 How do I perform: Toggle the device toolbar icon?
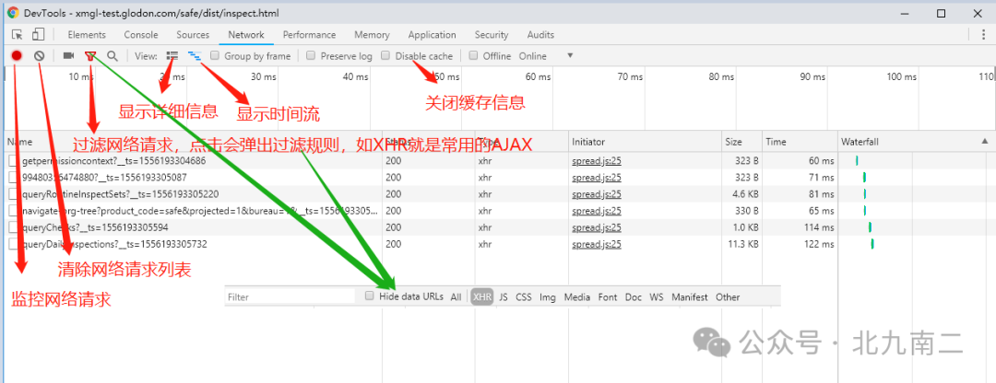click(39, 35)
